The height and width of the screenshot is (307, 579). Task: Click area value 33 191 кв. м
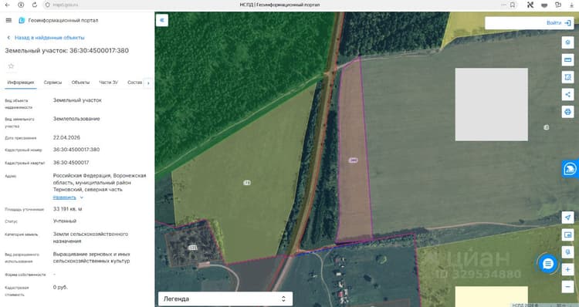click(x=68, y=209)
